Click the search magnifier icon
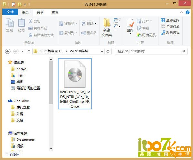This screenshot has width=193, height=160. click(183, 51)
